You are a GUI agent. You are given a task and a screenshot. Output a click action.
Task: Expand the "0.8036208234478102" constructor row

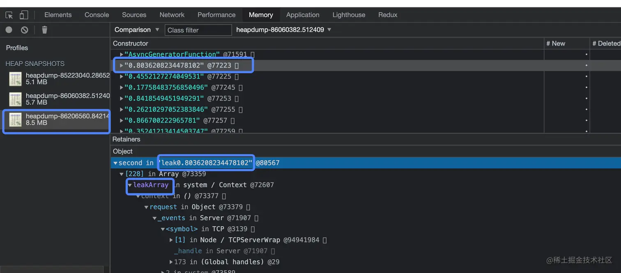(x=121, y=65)
